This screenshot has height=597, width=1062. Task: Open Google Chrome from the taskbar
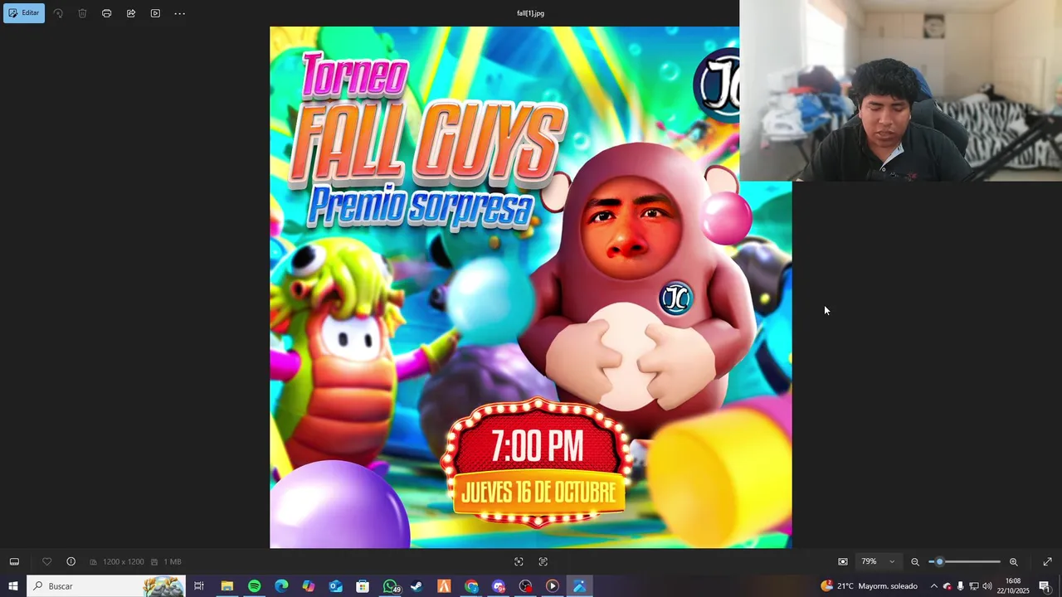471,586
